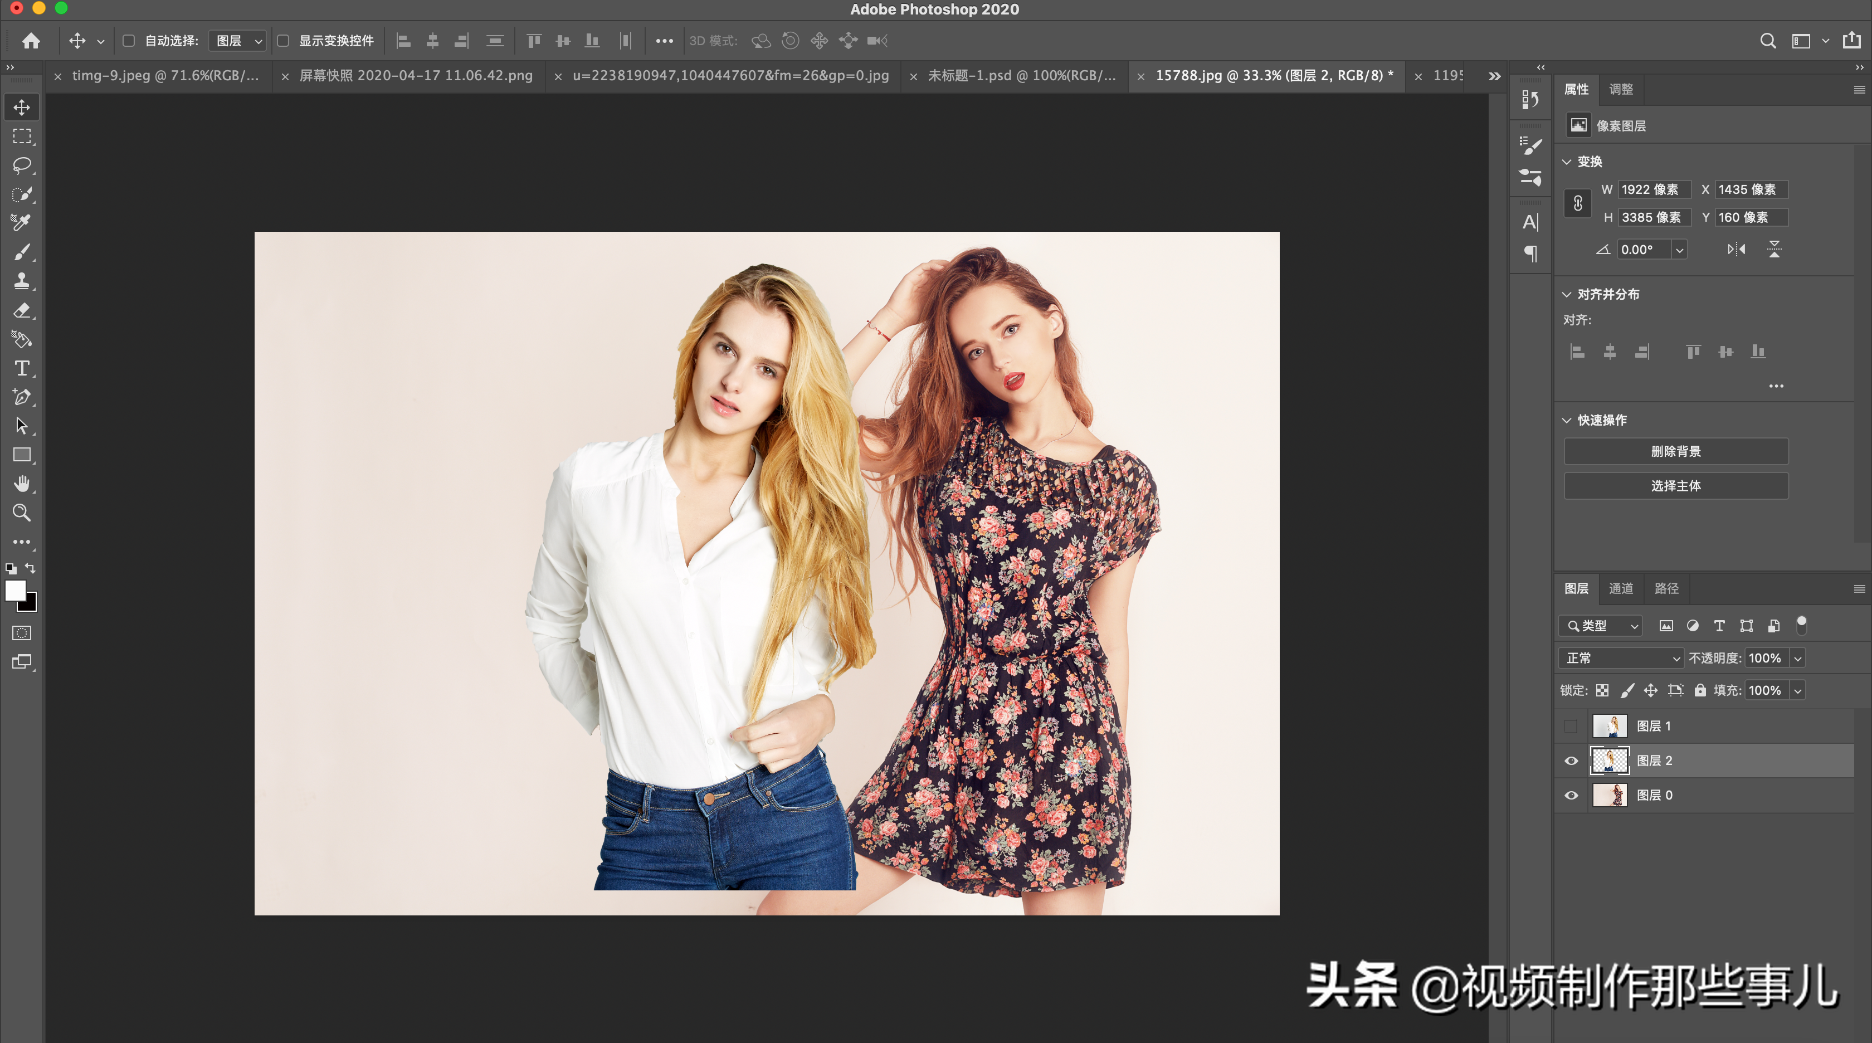Select the Lasso tool

pos(22,165)
